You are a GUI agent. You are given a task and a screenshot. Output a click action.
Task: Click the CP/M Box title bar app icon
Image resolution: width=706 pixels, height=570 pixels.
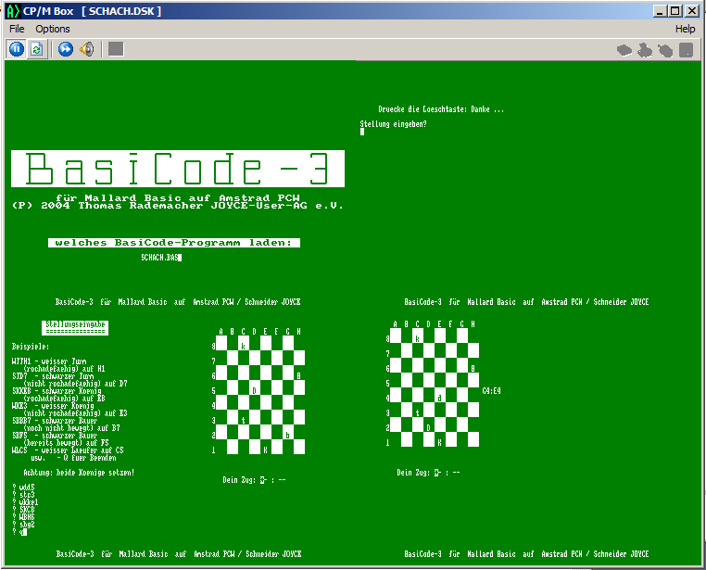[14, 11]
